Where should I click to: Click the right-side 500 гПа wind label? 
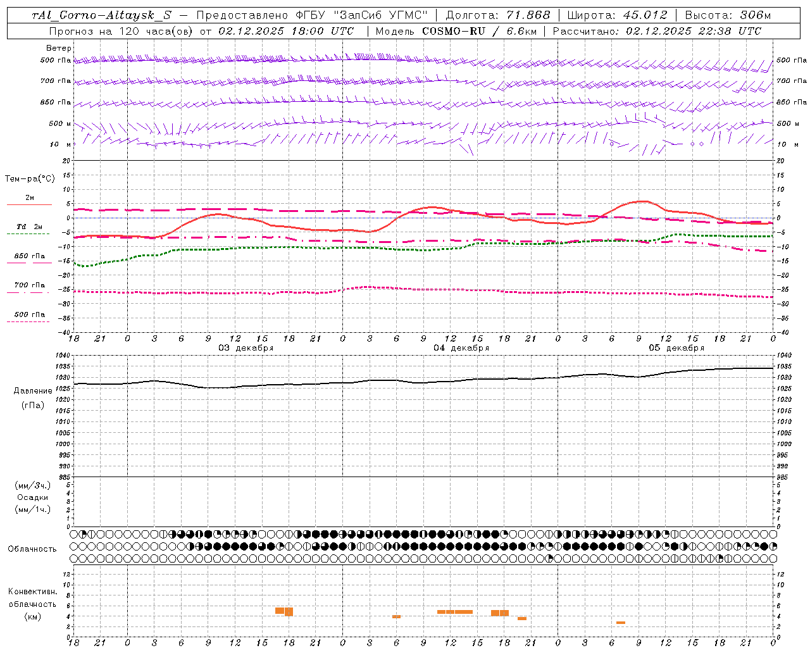click(x=792, y=60)
